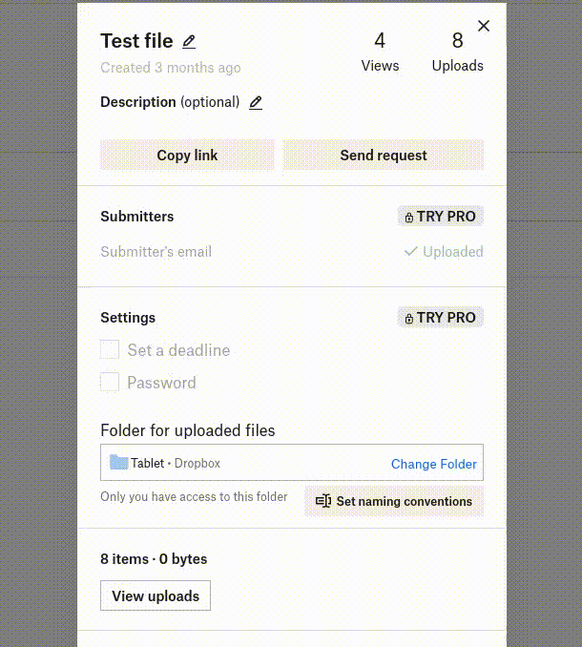Edit the description using its pencil icon
The height and width of the screenshot is (647, 582).
point(256,103)
